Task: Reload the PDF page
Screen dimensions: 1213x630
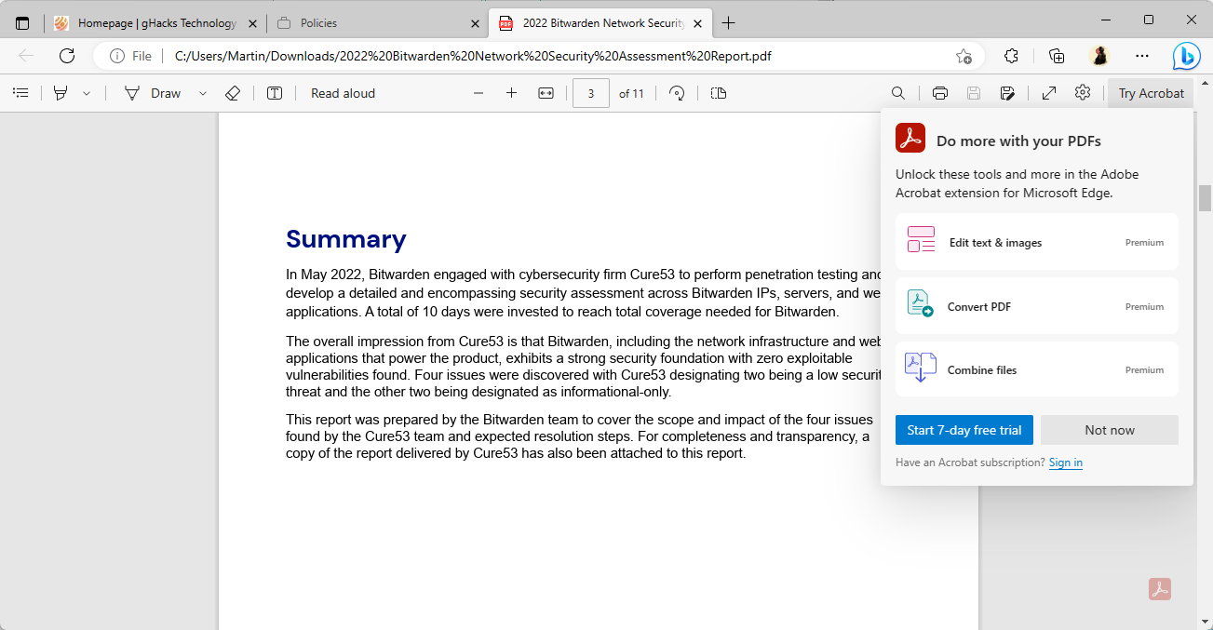Action: click(67, 56)
